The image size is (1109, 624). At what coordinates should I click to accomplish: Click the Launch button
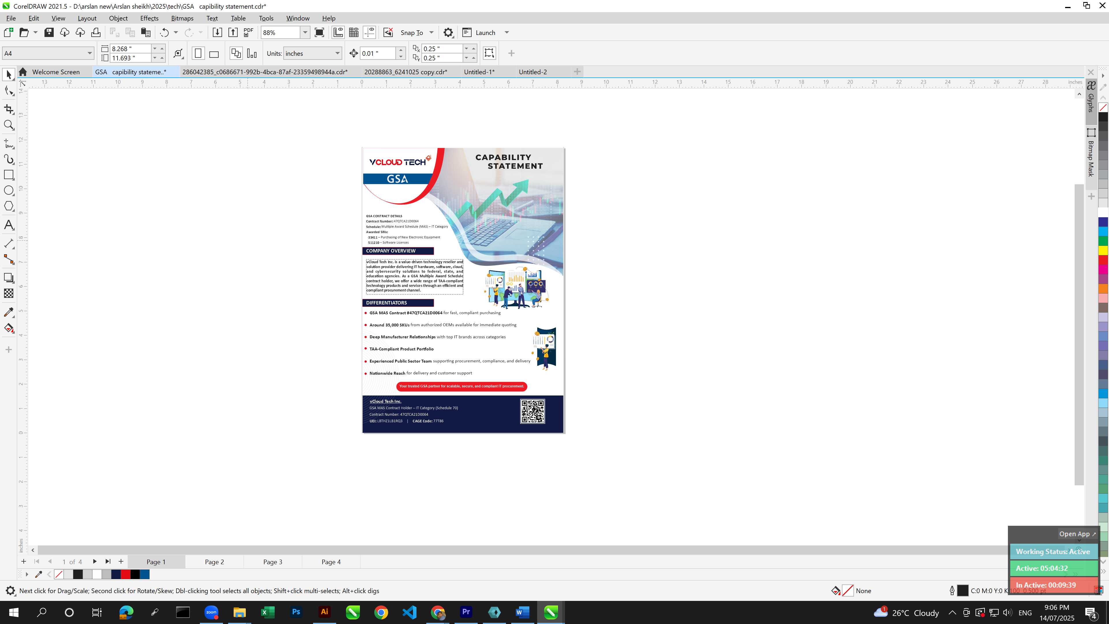(479, 32)
